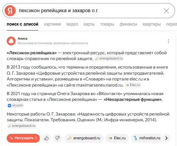Open energoboard.ru source chip after first paragraph

pyautogui.click(x=109, y=59)
